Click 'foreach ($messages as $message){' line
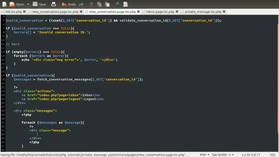 click(x=53, y=123)
